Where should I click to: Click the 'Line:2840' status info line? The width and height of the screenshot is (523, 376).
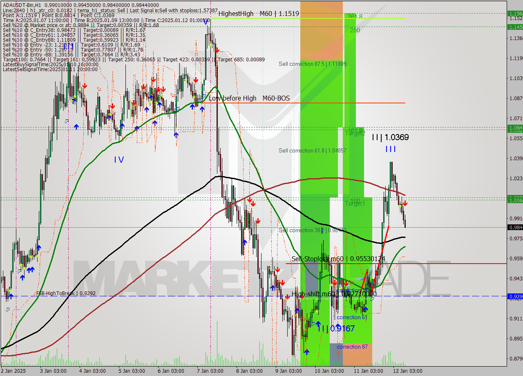[x=110, y=10]
